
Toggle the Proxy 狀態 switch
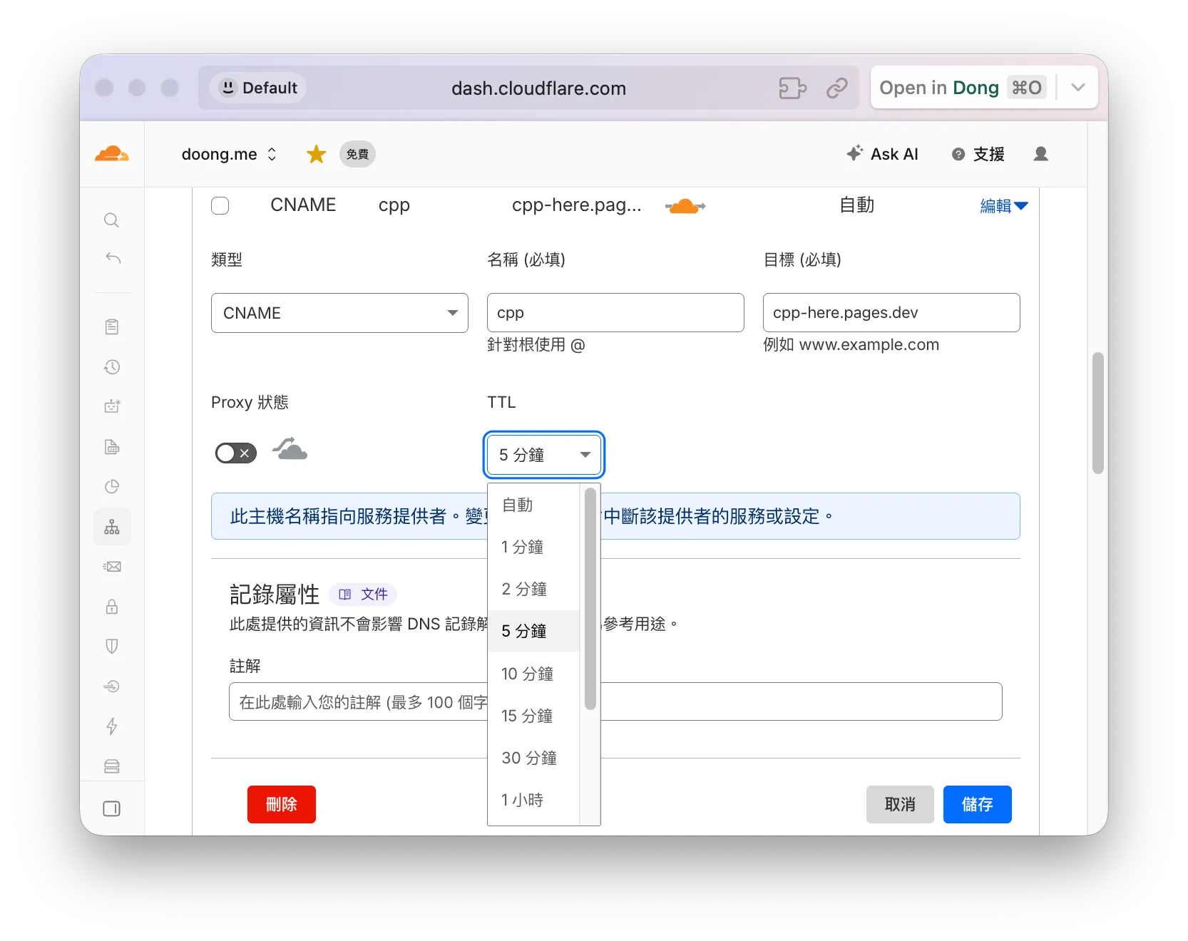pos(236,453)
